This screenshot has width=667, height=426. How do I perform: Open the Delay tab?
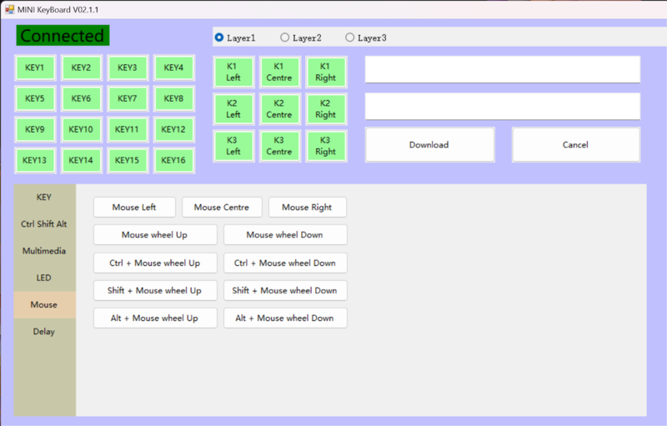pos(44,332)
